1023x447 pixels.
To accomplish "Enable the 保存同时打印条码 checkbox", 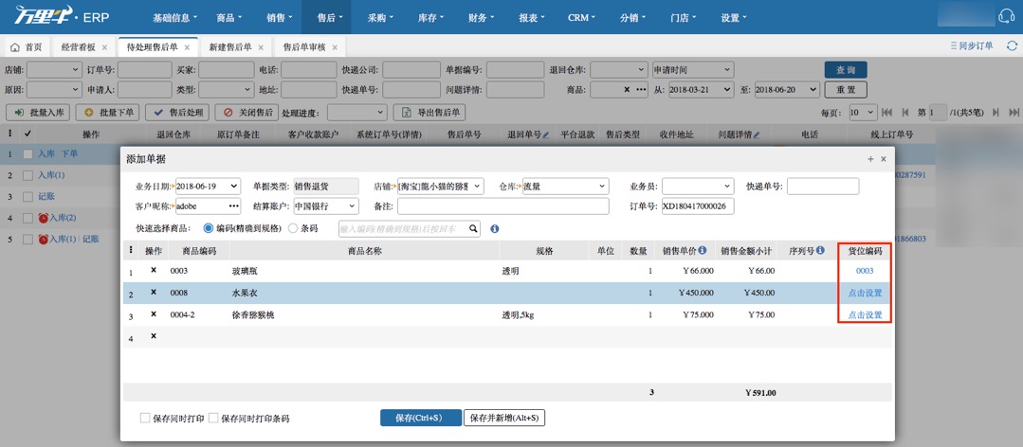I will click(212, 418).
